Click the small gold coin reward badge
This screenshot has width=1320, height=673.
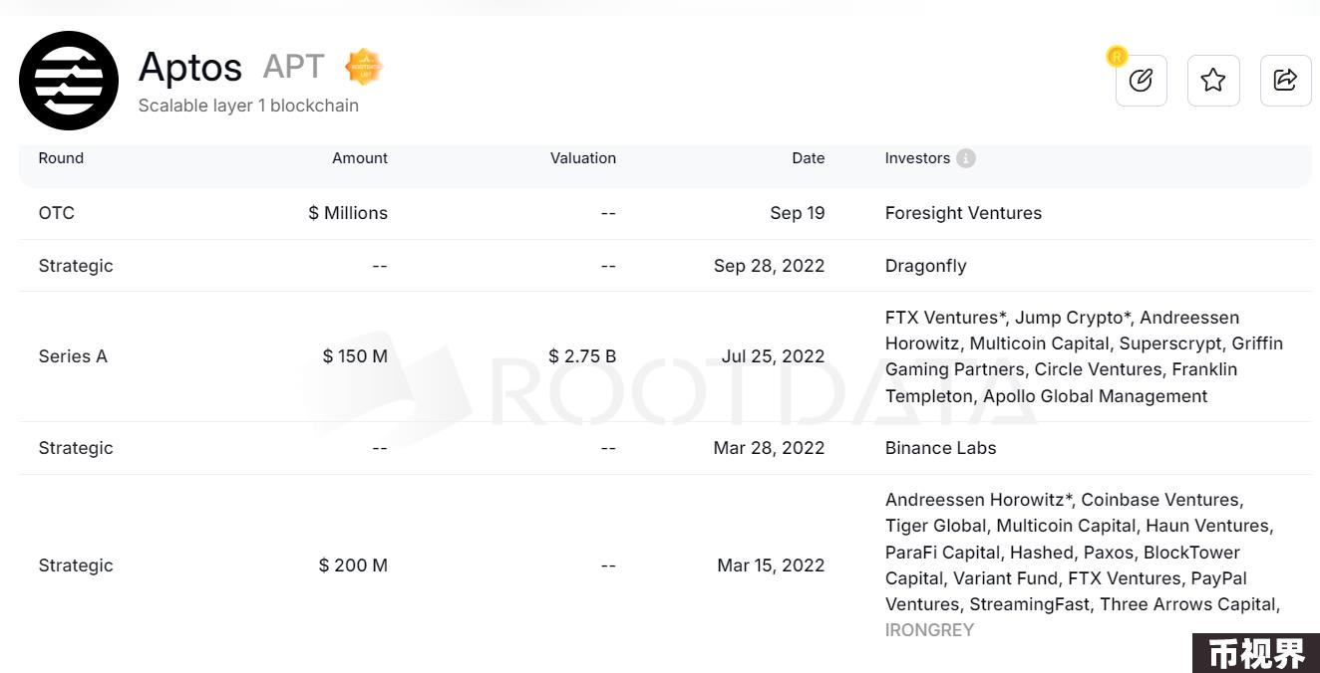(1117, 56)
